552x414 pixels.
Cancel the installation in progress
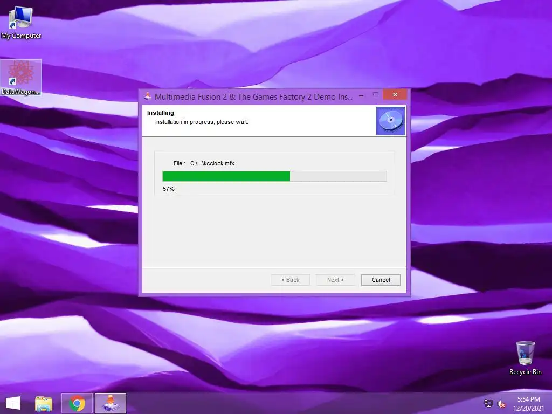pos(381,280)
